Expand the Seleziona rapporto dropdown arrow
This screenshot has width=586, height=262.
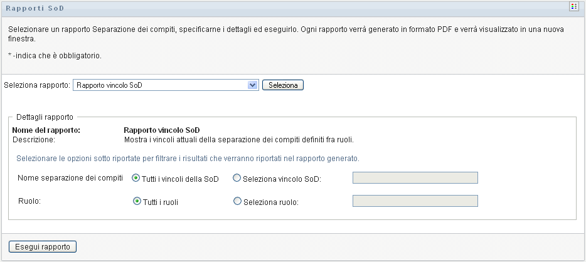[253, 85]
